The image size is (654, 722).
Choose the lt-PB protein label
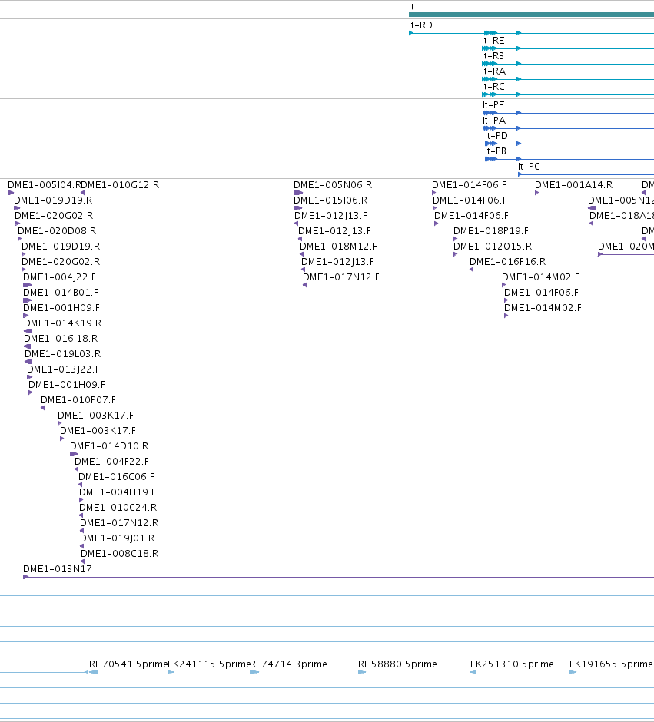coord(496,151)
